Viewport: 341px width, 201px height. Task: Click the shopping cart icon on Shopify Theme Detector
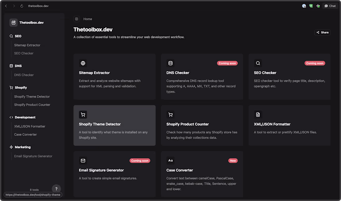point(83,114)
